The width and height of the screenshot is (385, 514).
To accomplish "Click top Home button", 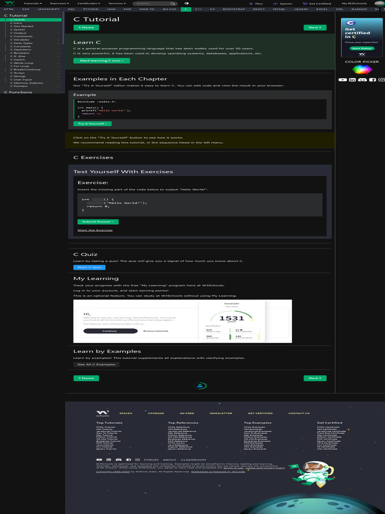I will pyautogui.click(x=86, y=28).
